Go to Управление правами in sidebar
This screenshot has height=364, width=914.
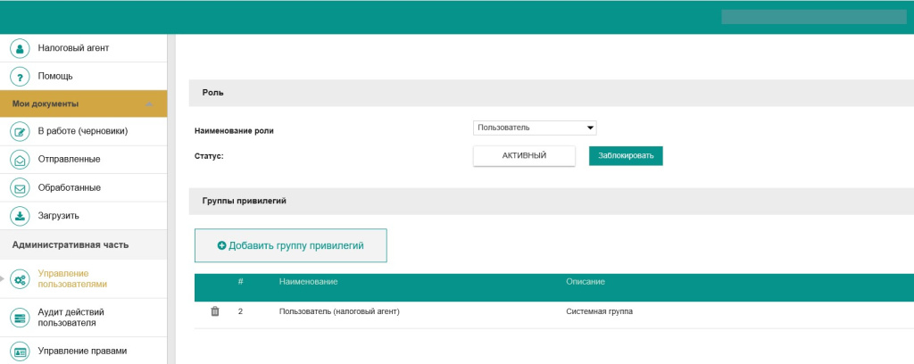click(82, 351)
